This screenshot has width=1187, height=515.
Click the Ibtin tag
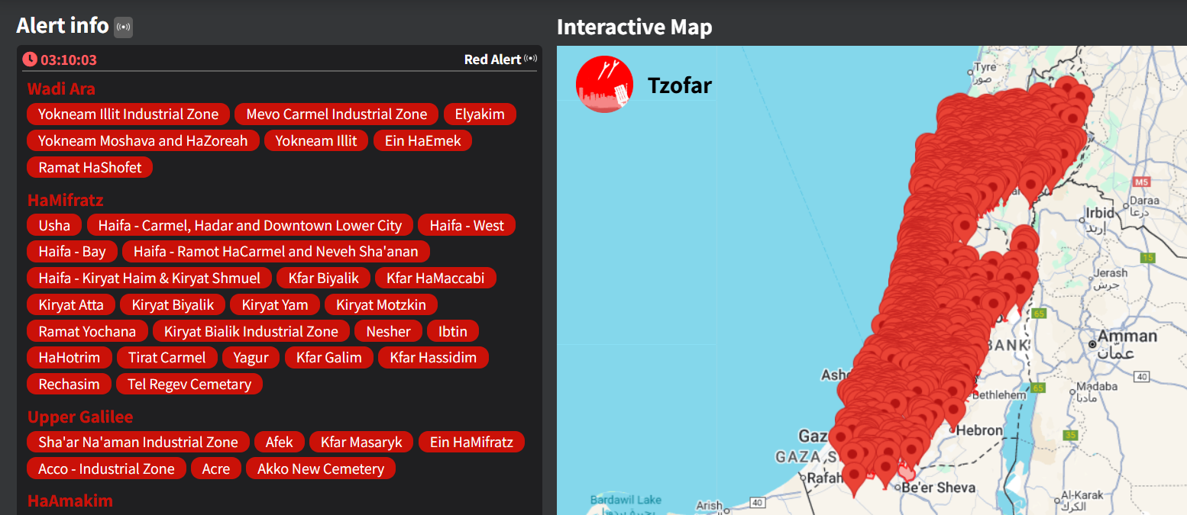point(453,331)
